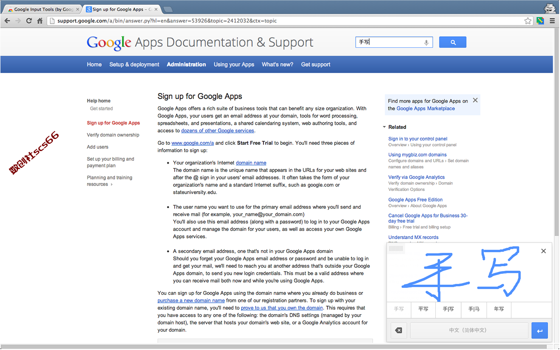Open Cancel Google Apps for Business trial link
This screenshot has width=560, height=350.
pos(428,218)
